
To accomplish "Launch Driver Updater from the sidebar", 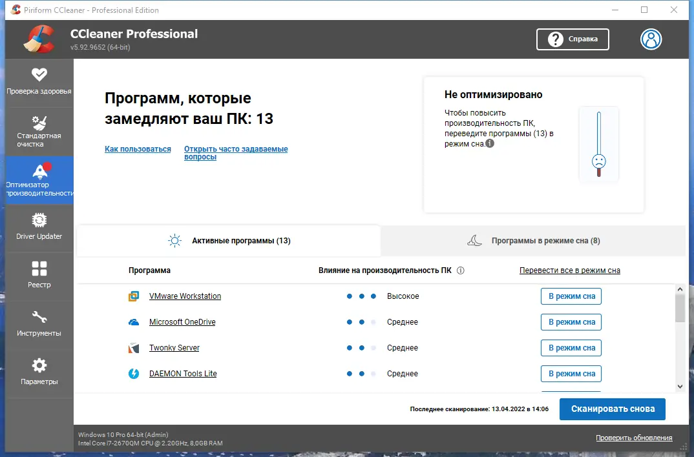I will point(39,228).
